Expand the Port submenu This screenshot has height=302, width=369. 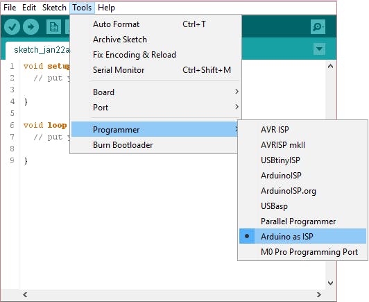tap(156, 108)
